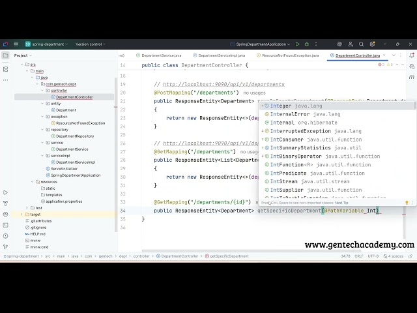Viewport: 417px width, 313px height.
Task: Select IntSupplier completion item
Action: [x=337, y=190]
